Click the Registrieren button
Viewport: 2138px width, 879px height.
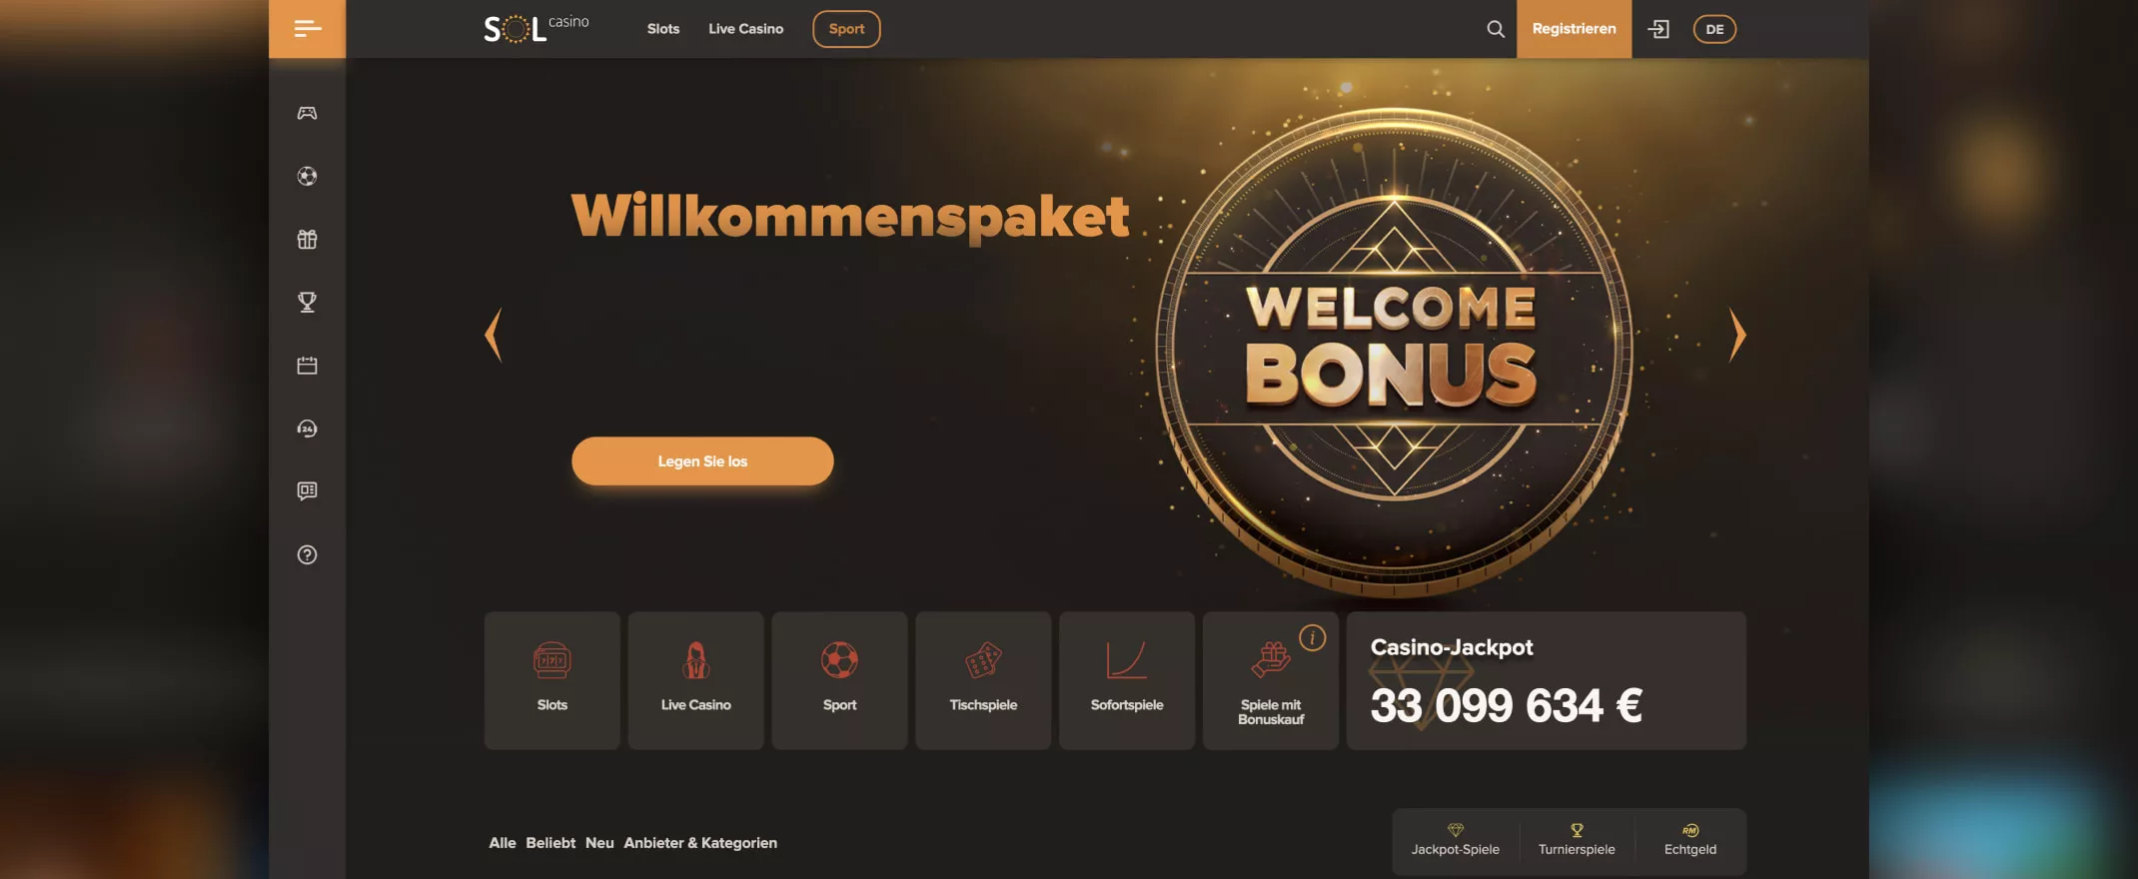click(x=1574, y=29)
